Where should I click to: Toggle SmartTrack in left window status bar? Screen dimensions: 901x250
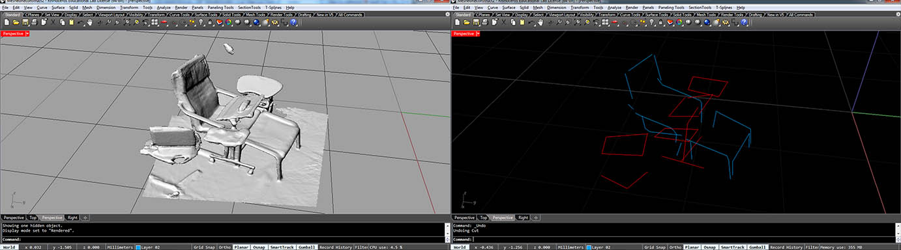tap(282, 247)
